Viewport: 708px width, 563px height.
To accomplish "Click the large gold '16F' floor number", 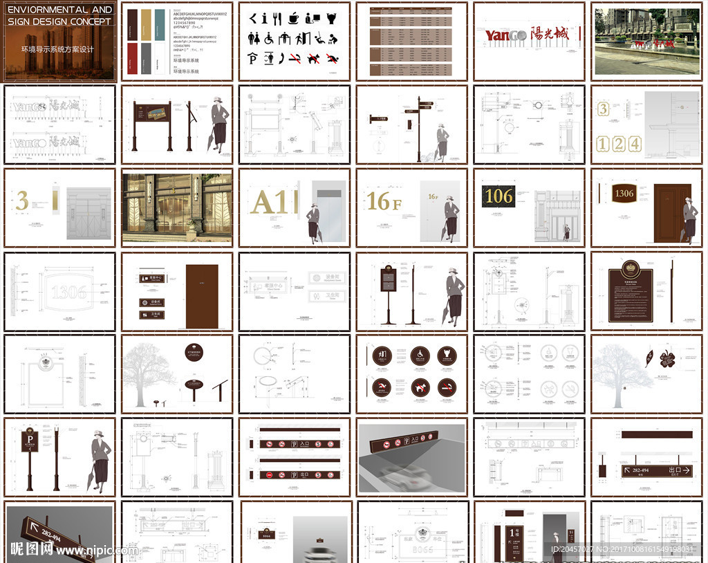I will 384,201.
